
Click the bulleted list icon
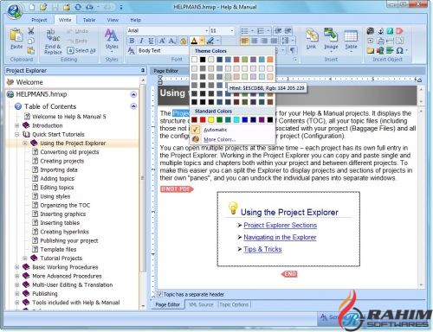click(244, 31)
